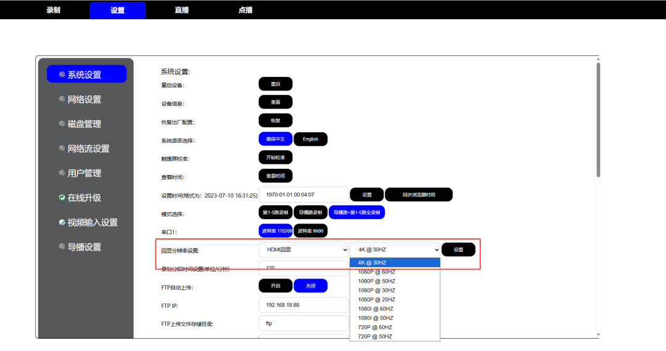Set serial port baud rate to 115200
666x351 pixels.
coord(276,231)
